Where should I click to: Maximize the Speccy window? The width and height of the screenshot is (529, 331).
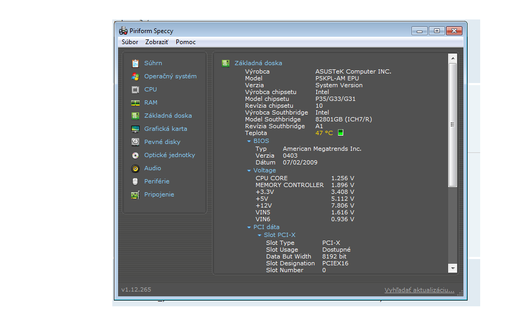pyautogui.click(x=437, y=31)
